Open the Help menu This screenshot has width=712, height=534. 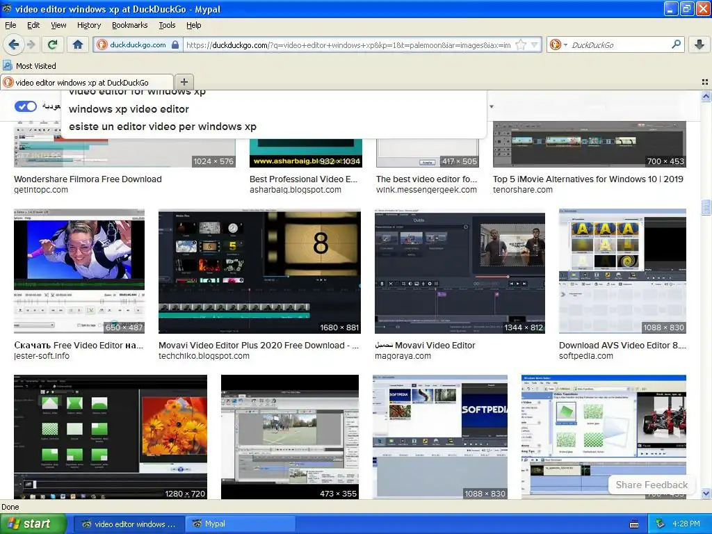tap(193, 25)
